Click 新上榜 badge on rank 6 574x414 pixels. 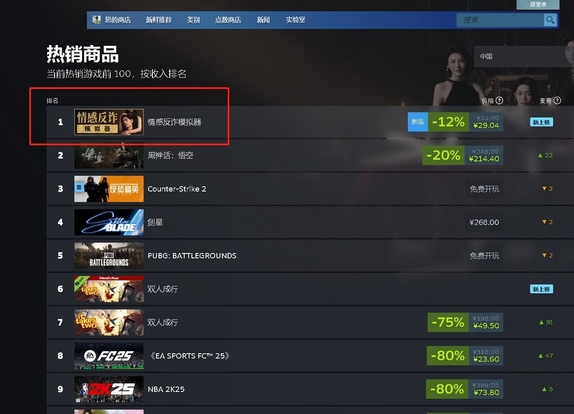tap(541, 289)
